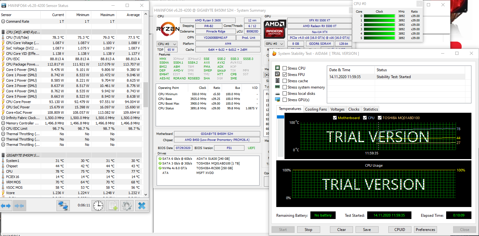Uncheck the Stress FPU checkbox
The image size is (479, 236).
click(285, 75)
